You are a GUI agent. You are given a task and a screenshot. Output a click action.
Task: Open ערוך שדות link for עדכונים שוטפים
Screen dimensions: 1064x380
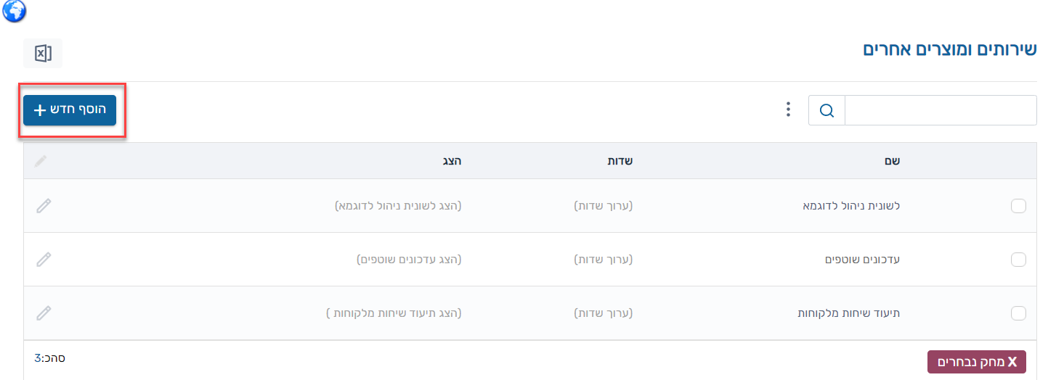coord(604,260)
